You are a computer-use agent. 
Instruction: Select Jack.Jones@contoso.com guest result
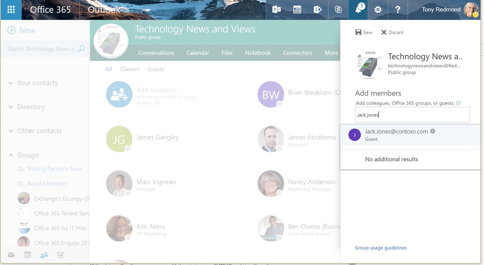point(411,135)
